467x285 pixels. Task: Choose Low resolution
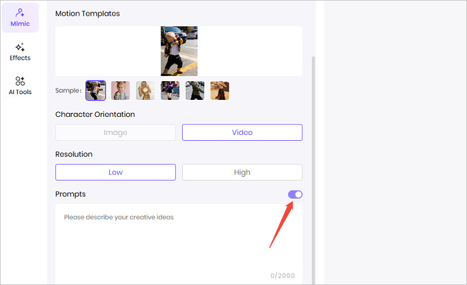[x=116, y=172]
